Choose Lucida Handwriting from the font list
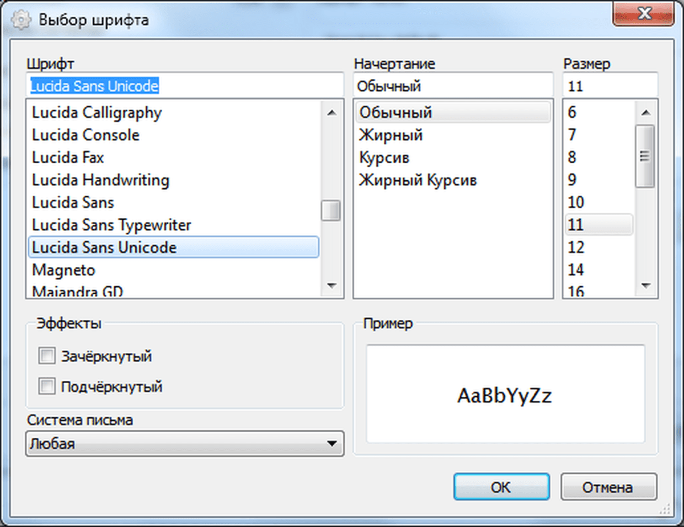This screenshot has height=527, width=684. tap(100, 180)
